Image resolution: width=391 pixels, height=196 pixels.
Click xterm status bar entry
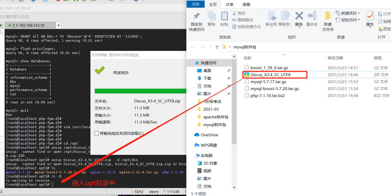[154, 192]
